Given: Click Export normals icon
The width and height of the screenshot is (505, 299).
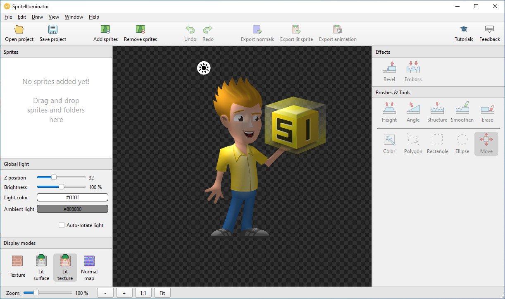Looking at the screenshot, I should tap(257, 30).
